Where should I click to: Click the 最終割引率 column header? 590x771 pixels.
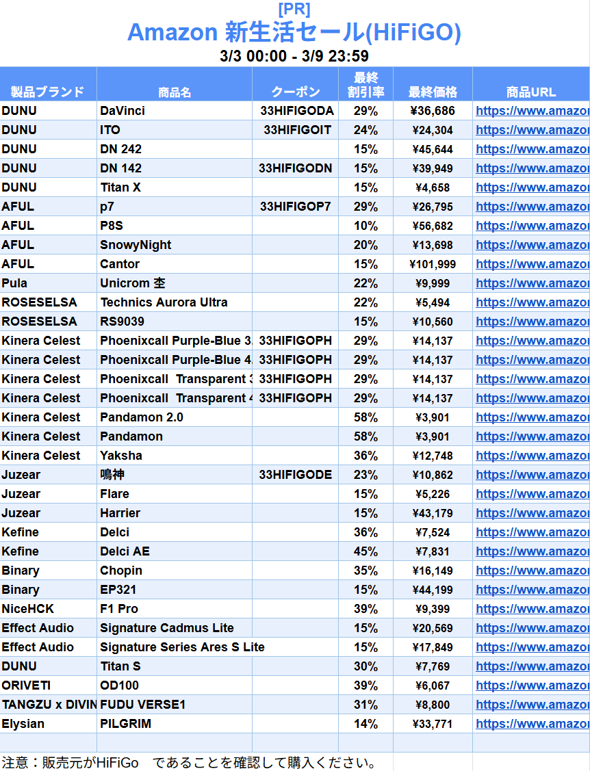click(x=365, y=85)
